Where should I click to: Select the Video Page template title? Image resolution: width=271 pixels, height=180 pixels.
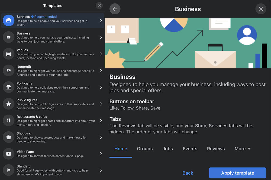(25, 152)
